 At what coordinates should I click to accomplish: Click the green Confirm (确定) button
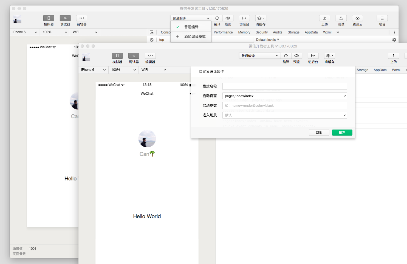[x=342, y=133]
